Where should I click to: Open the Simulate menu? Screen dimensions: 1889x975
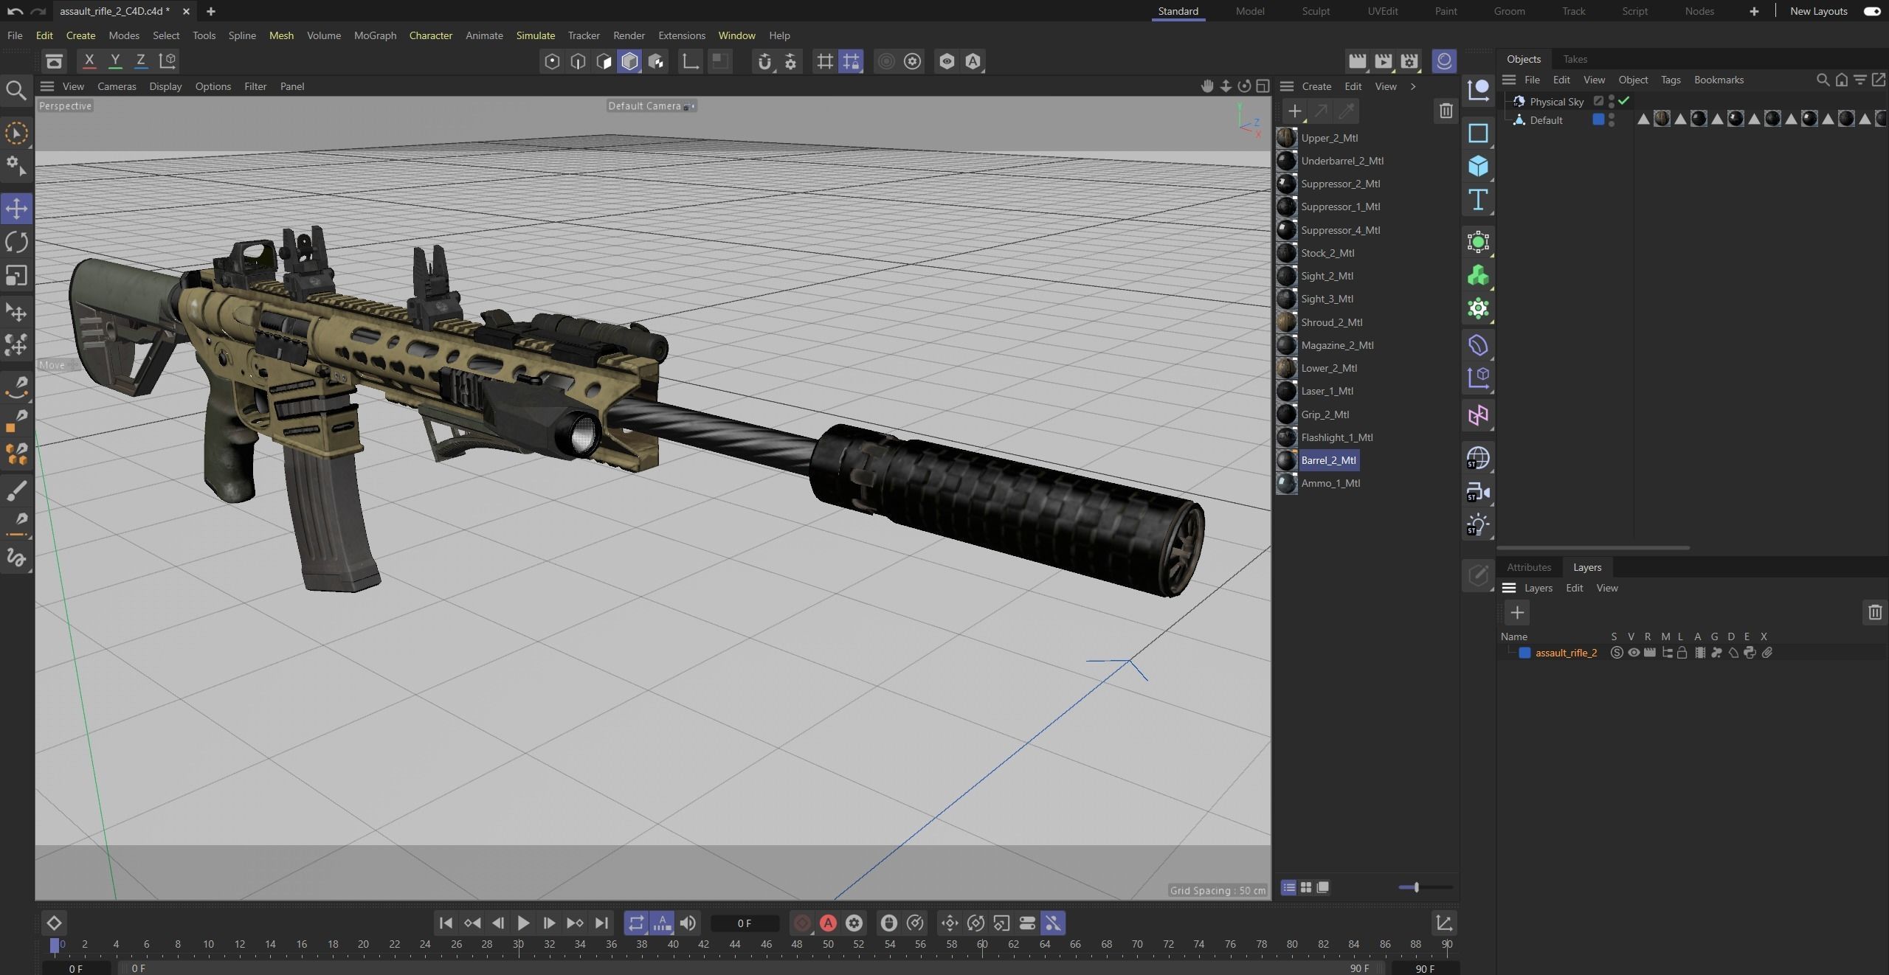point(535,35)
